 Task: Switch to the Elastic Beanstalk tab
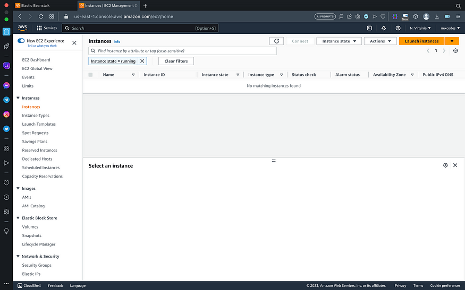point(45,6)
